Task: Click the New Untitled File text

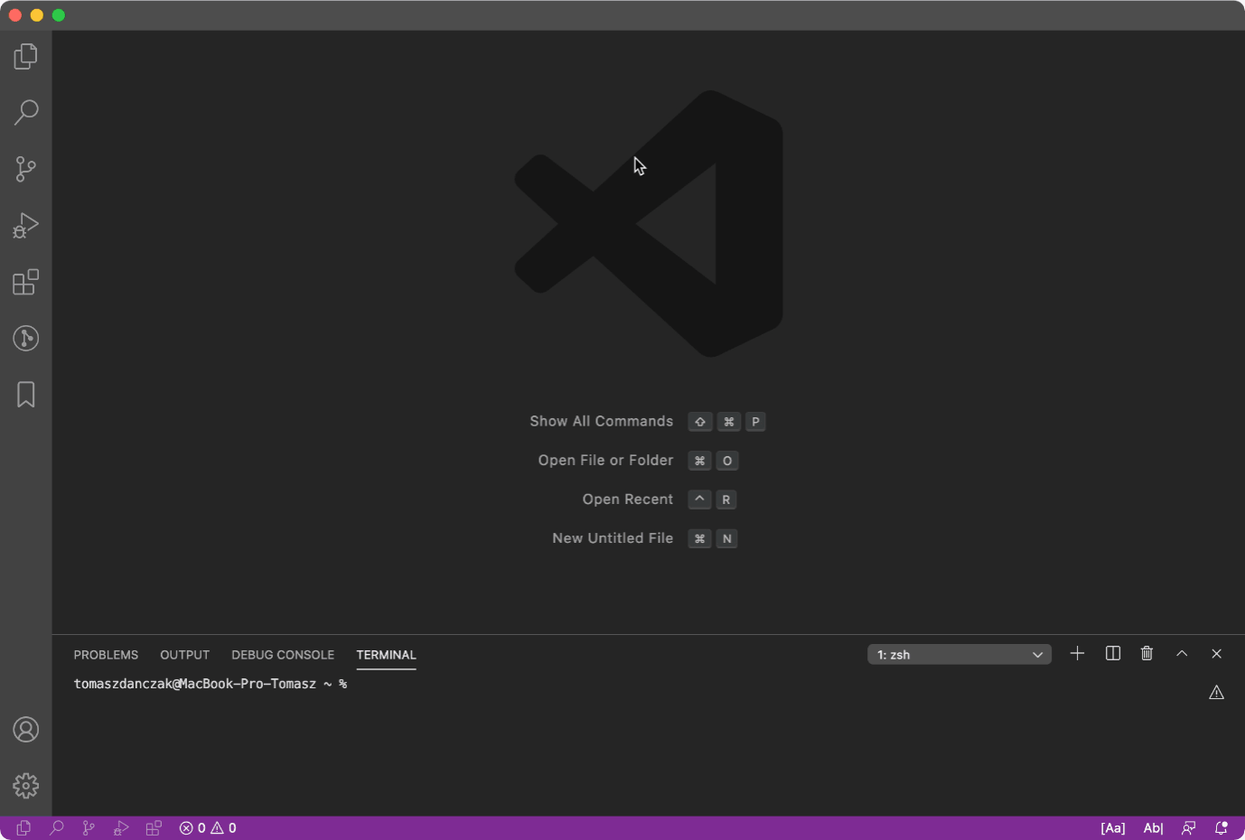Action: point(613,538)
